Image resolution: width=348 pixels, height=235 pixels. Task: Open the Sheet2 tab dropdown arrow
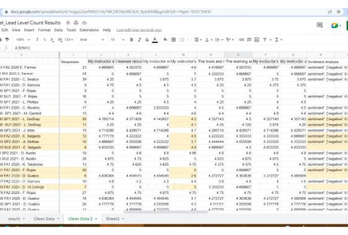[123, 219]
